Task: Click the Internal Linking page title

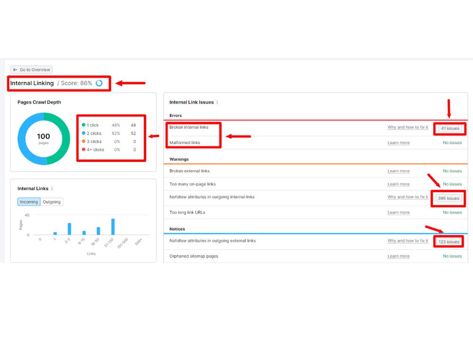Action: [32, 83]
